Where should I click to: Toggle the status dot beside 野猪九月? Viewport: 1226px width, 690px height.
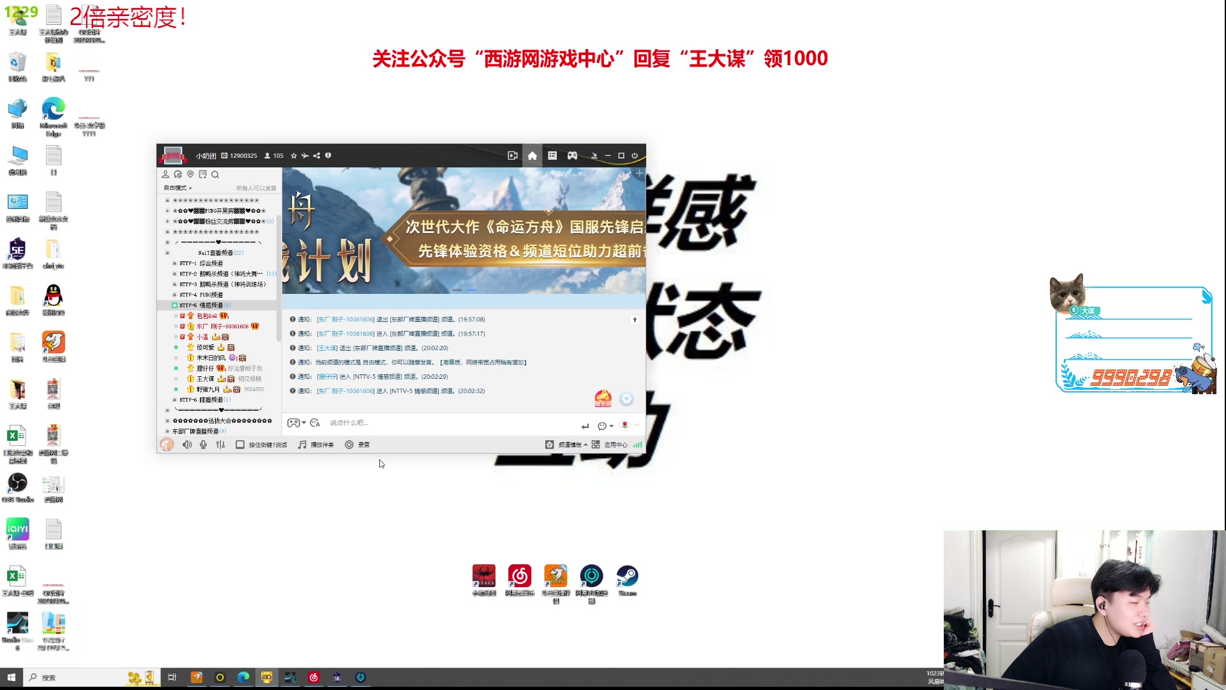176,389
